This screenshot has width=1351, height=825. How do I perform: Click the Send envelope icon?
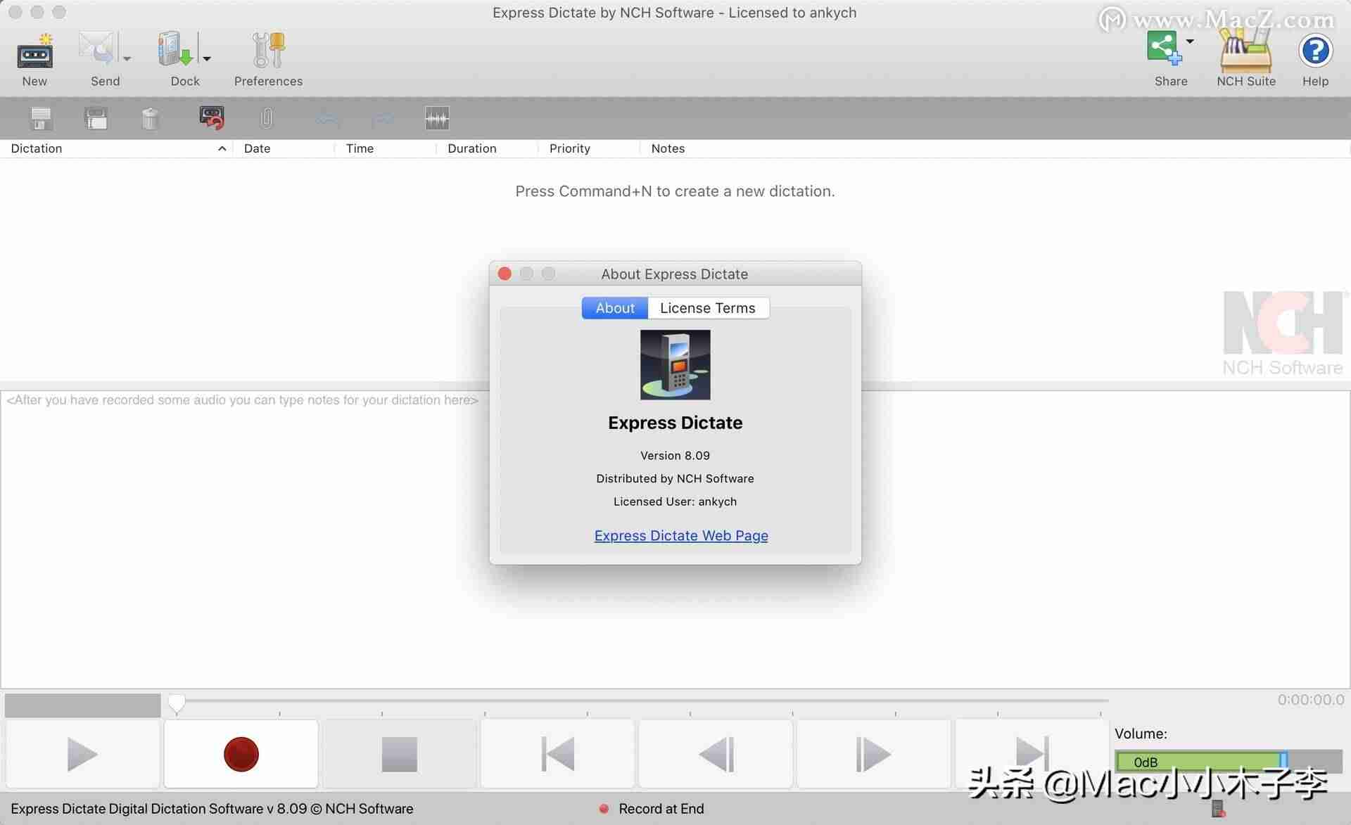coord(96,49)
